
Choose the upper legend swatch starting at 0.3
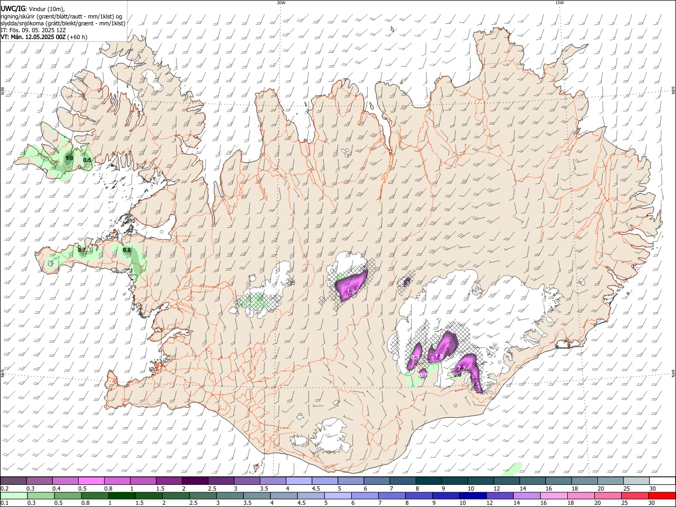click(x=39, y=481)
